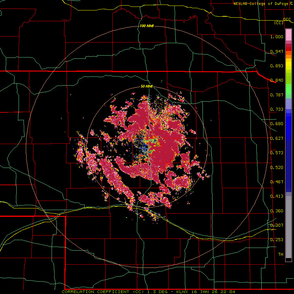Click the 0.680 color scale value
The height and width of the screenshot is (294, 294).
click(x=277, y=124)
